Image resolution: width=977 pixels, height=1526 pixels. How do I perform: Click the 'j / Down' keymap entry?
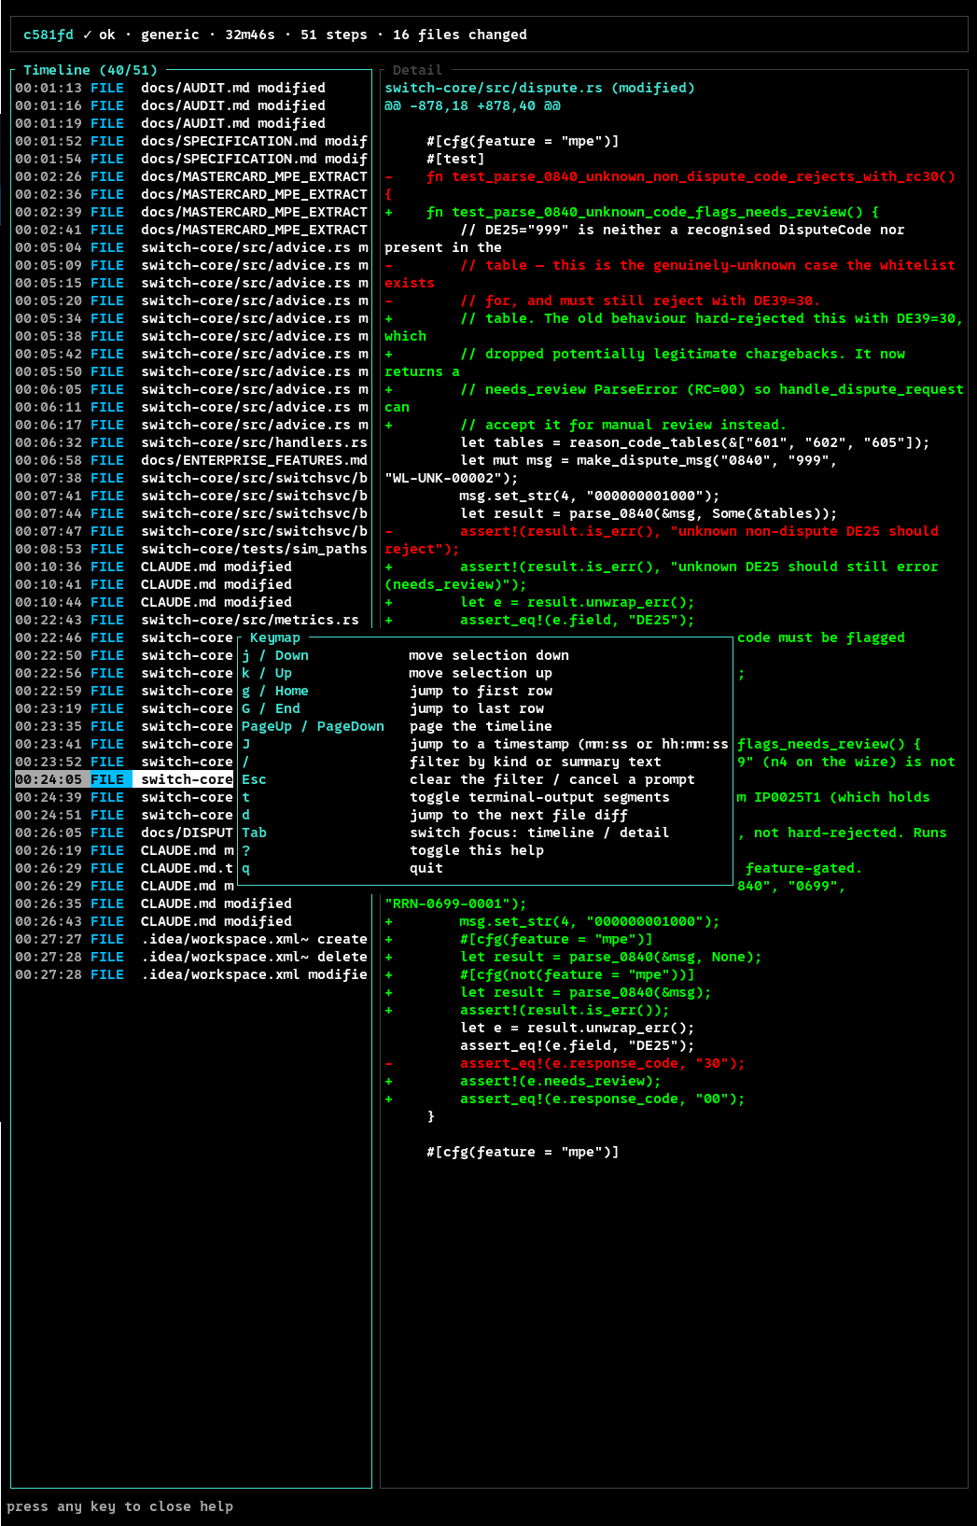click(x=275, y=655)
